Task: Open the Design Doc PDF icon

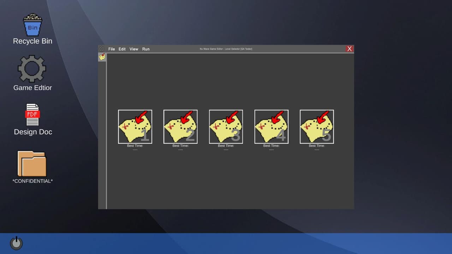Action: pos(32,114)
